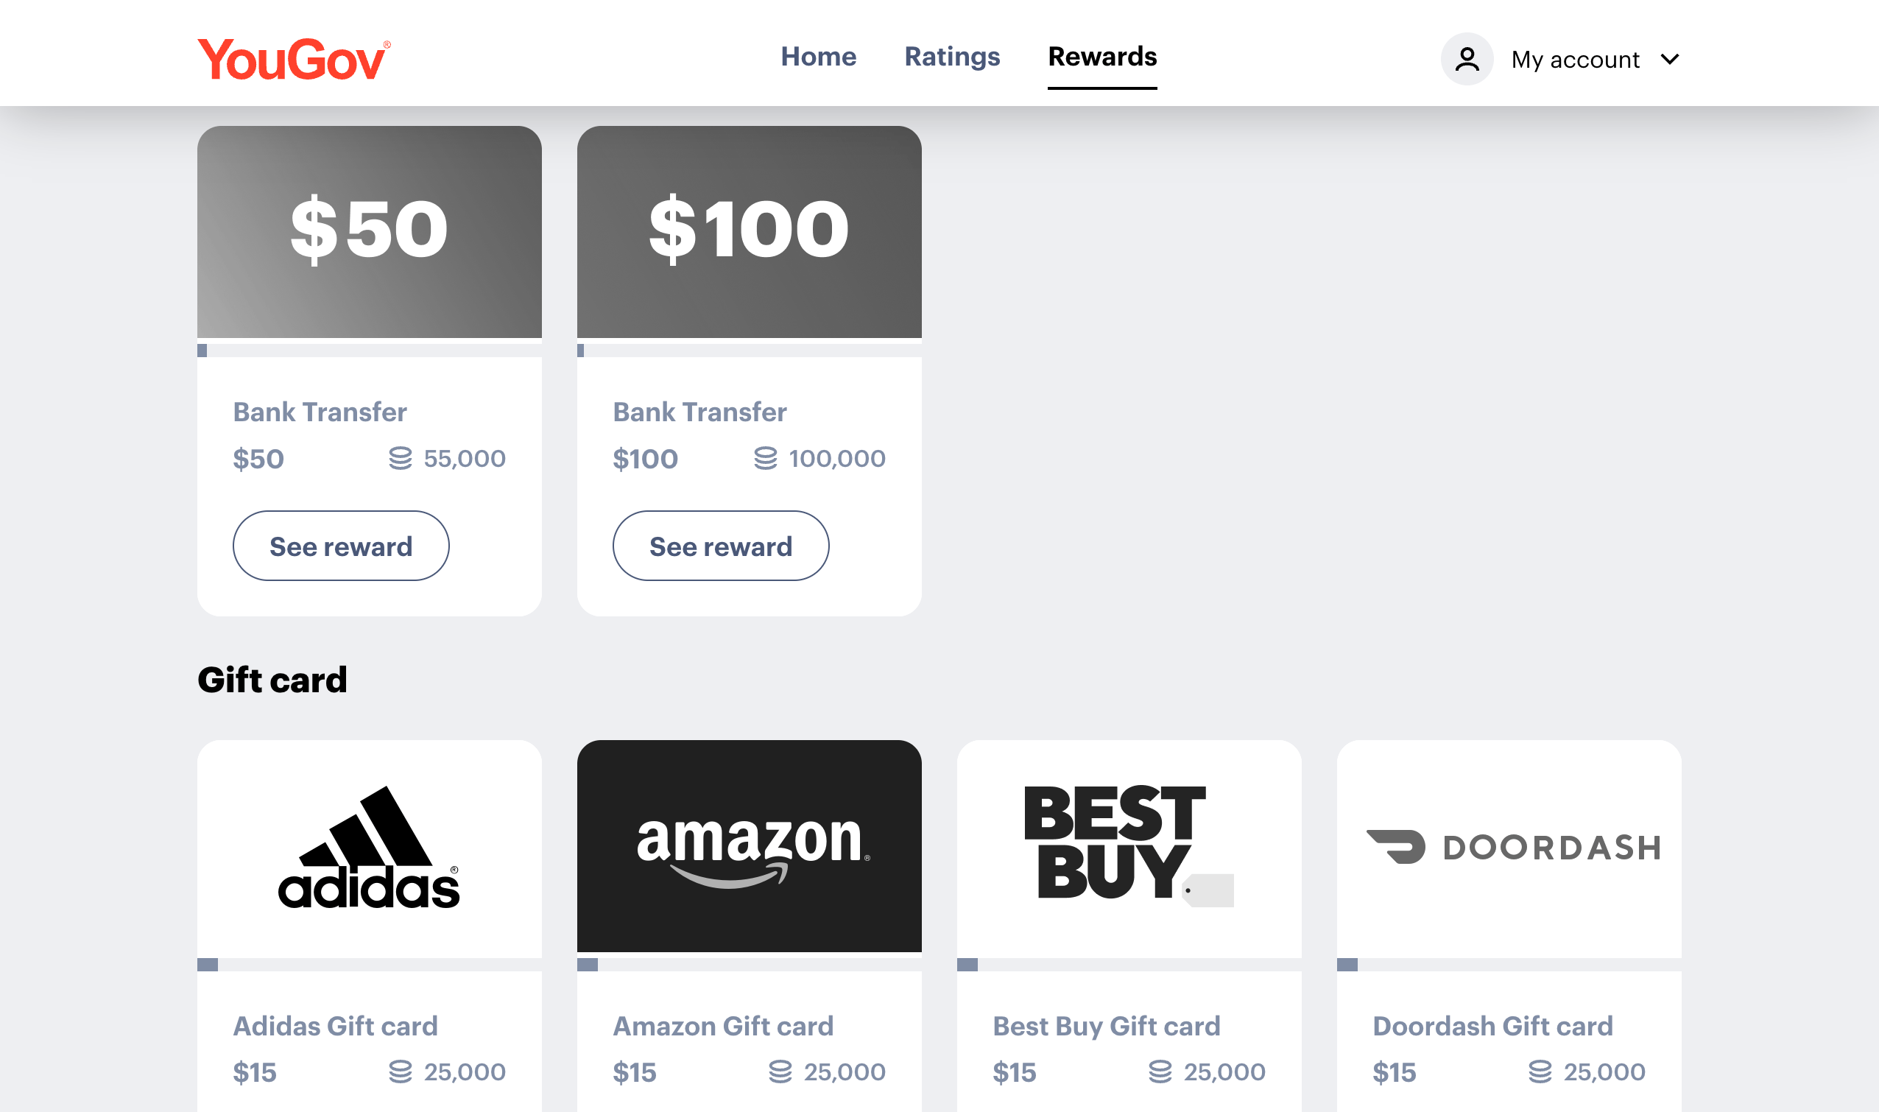Click the Adidas logo on its gift card
The width and height of the screenshot is (1879, 1112).
[x=371, y=850]
